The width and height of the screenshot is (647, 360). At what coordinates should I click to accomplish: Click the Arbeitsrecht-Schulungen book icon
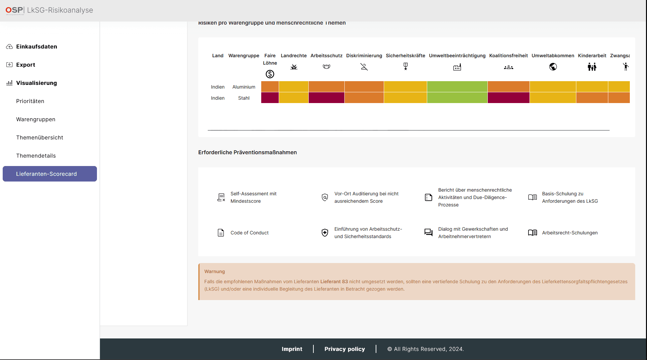coord(533,233)
